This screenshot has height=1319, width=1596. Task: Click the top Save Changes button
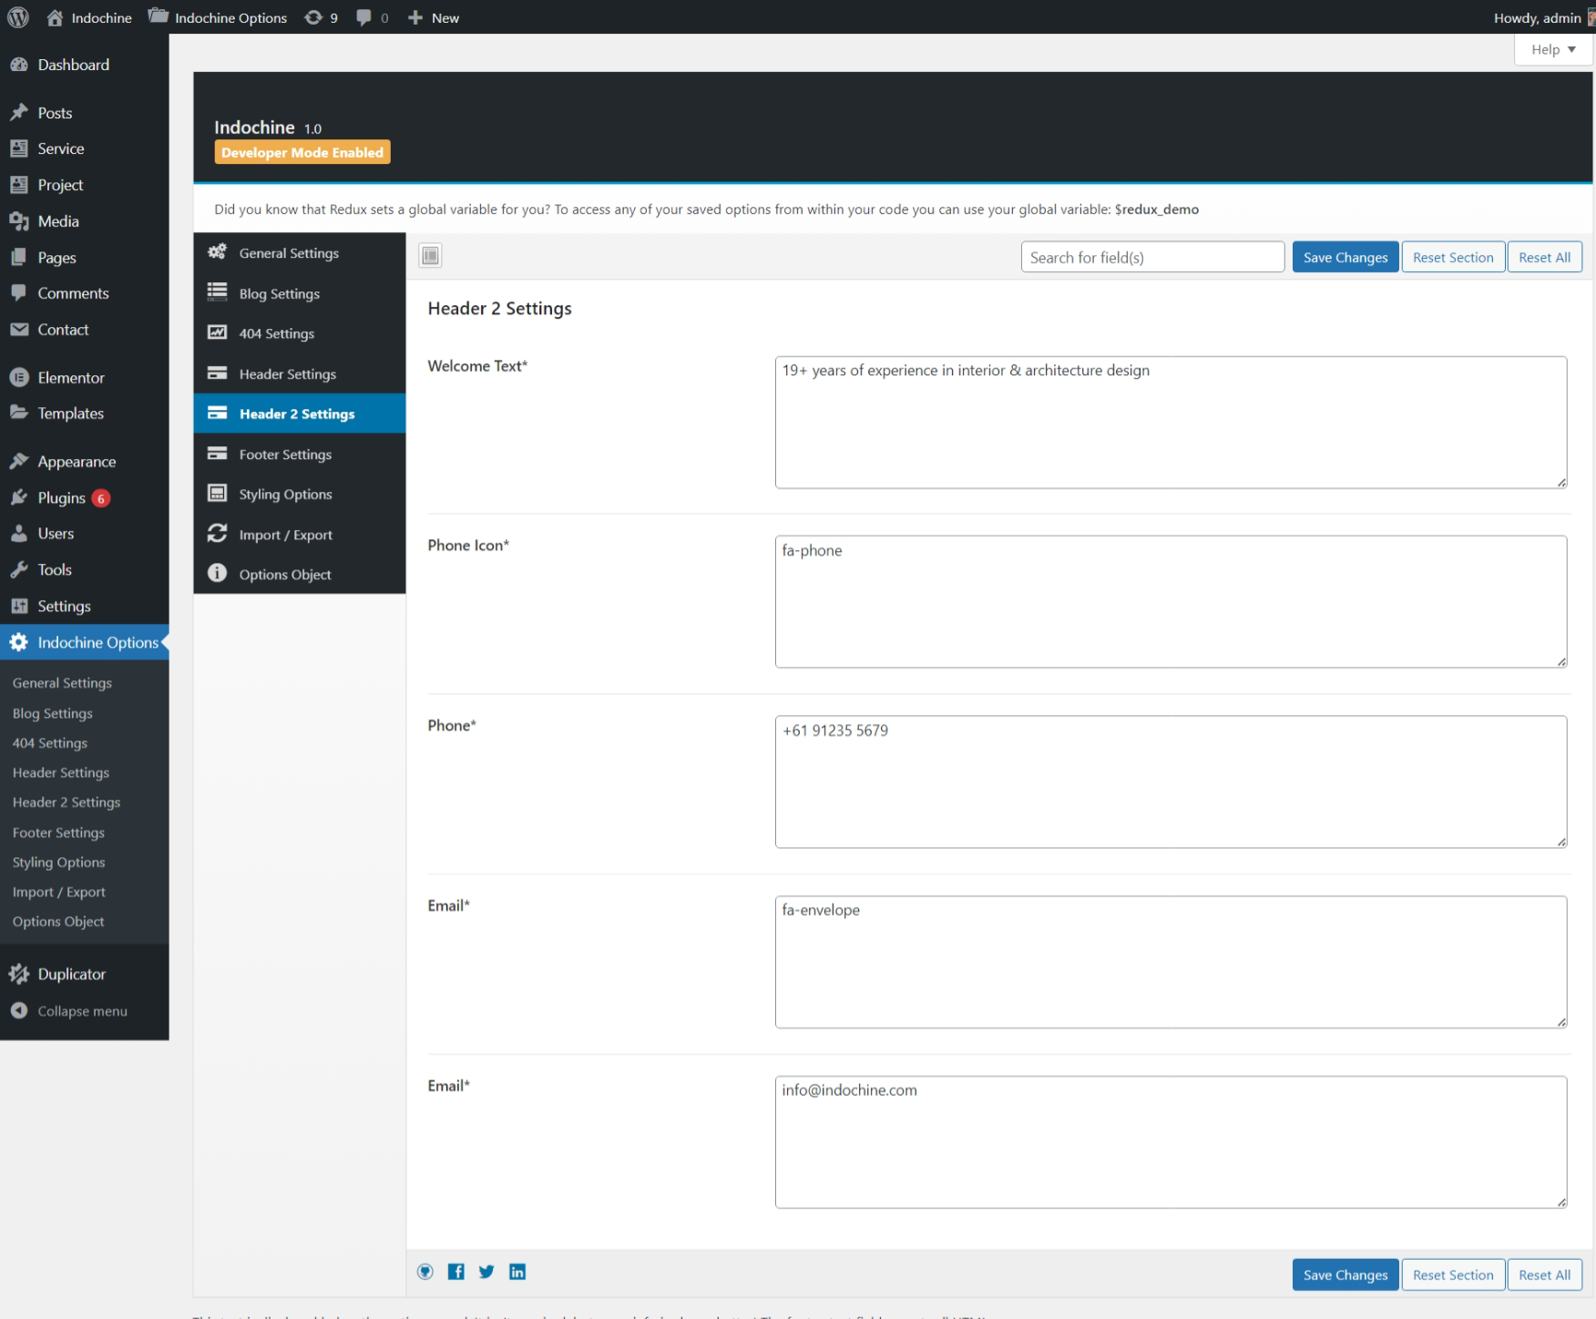click(x=1345, y=257)
